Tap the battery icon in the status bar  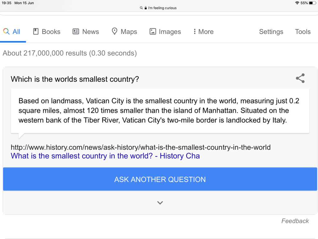coord(312,3)
